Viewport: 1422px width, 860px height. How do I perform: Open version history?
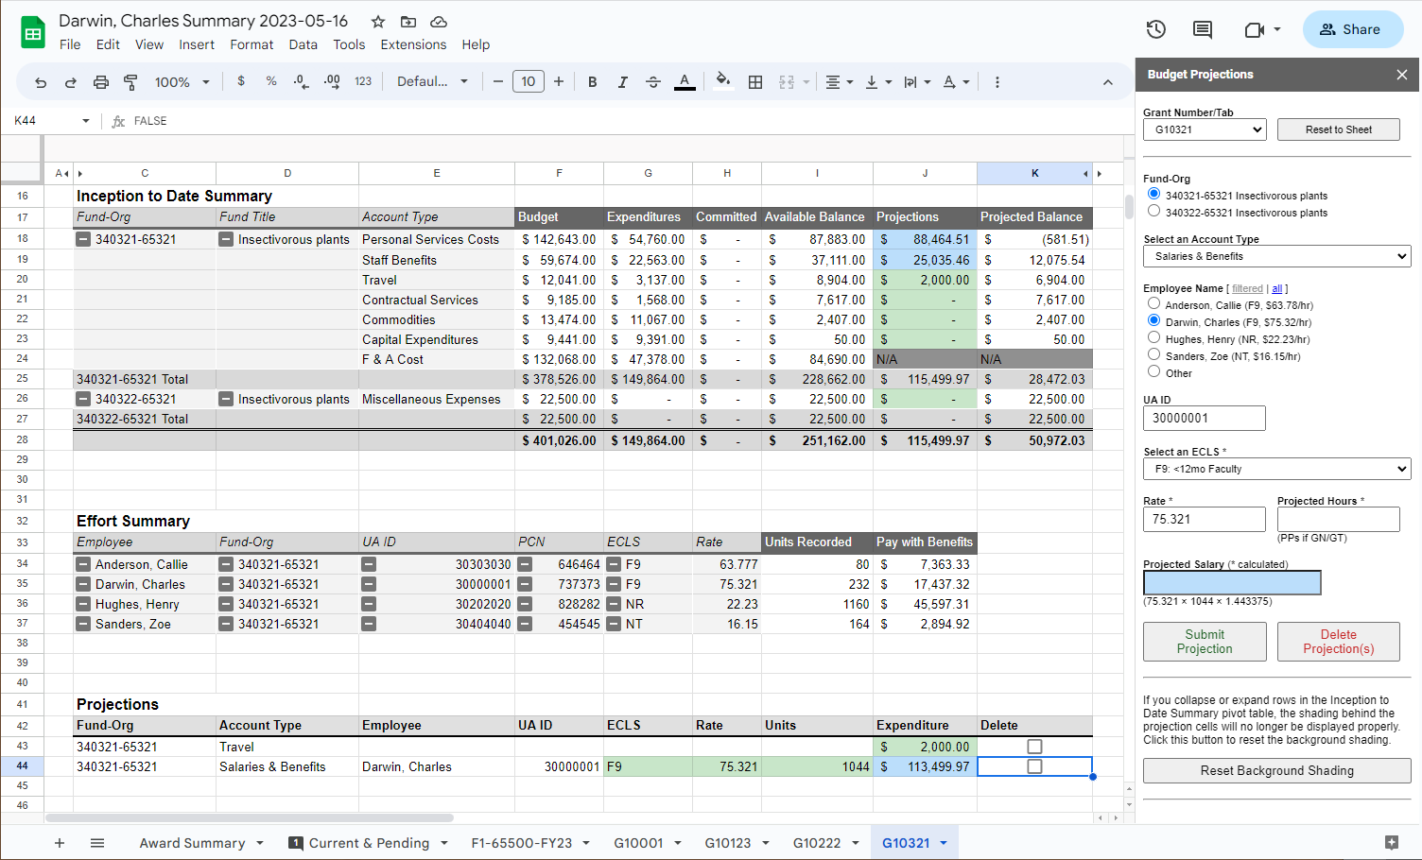[1155, 29]
